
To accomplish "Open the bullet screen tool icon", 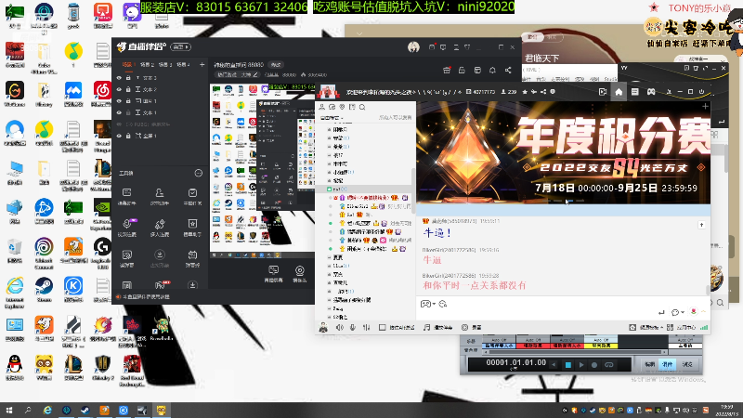I will click(127, 258).
